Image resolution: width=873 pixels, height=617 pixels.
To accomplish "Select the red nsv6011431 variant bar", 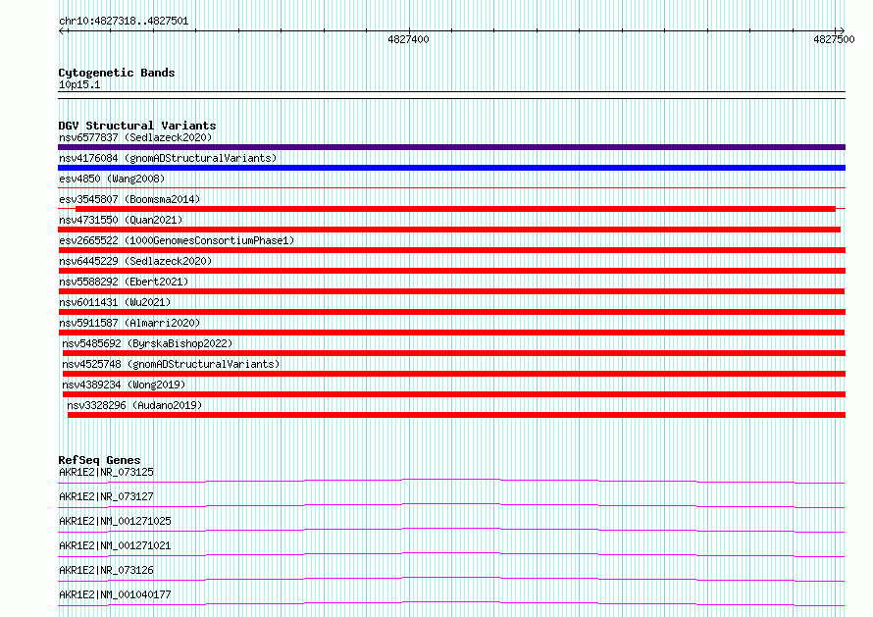I will [451, 312].
